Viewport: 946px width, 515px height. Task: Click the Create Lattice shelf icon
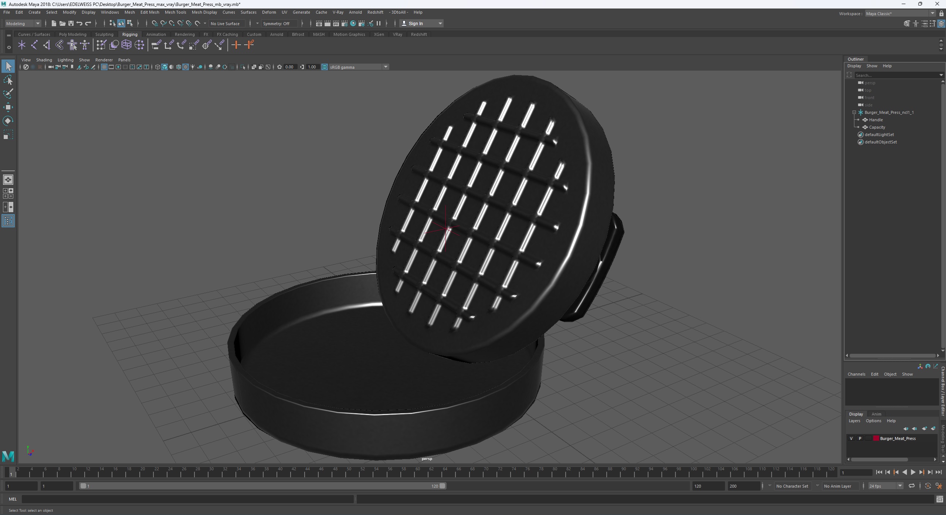(x=126, y=45)
